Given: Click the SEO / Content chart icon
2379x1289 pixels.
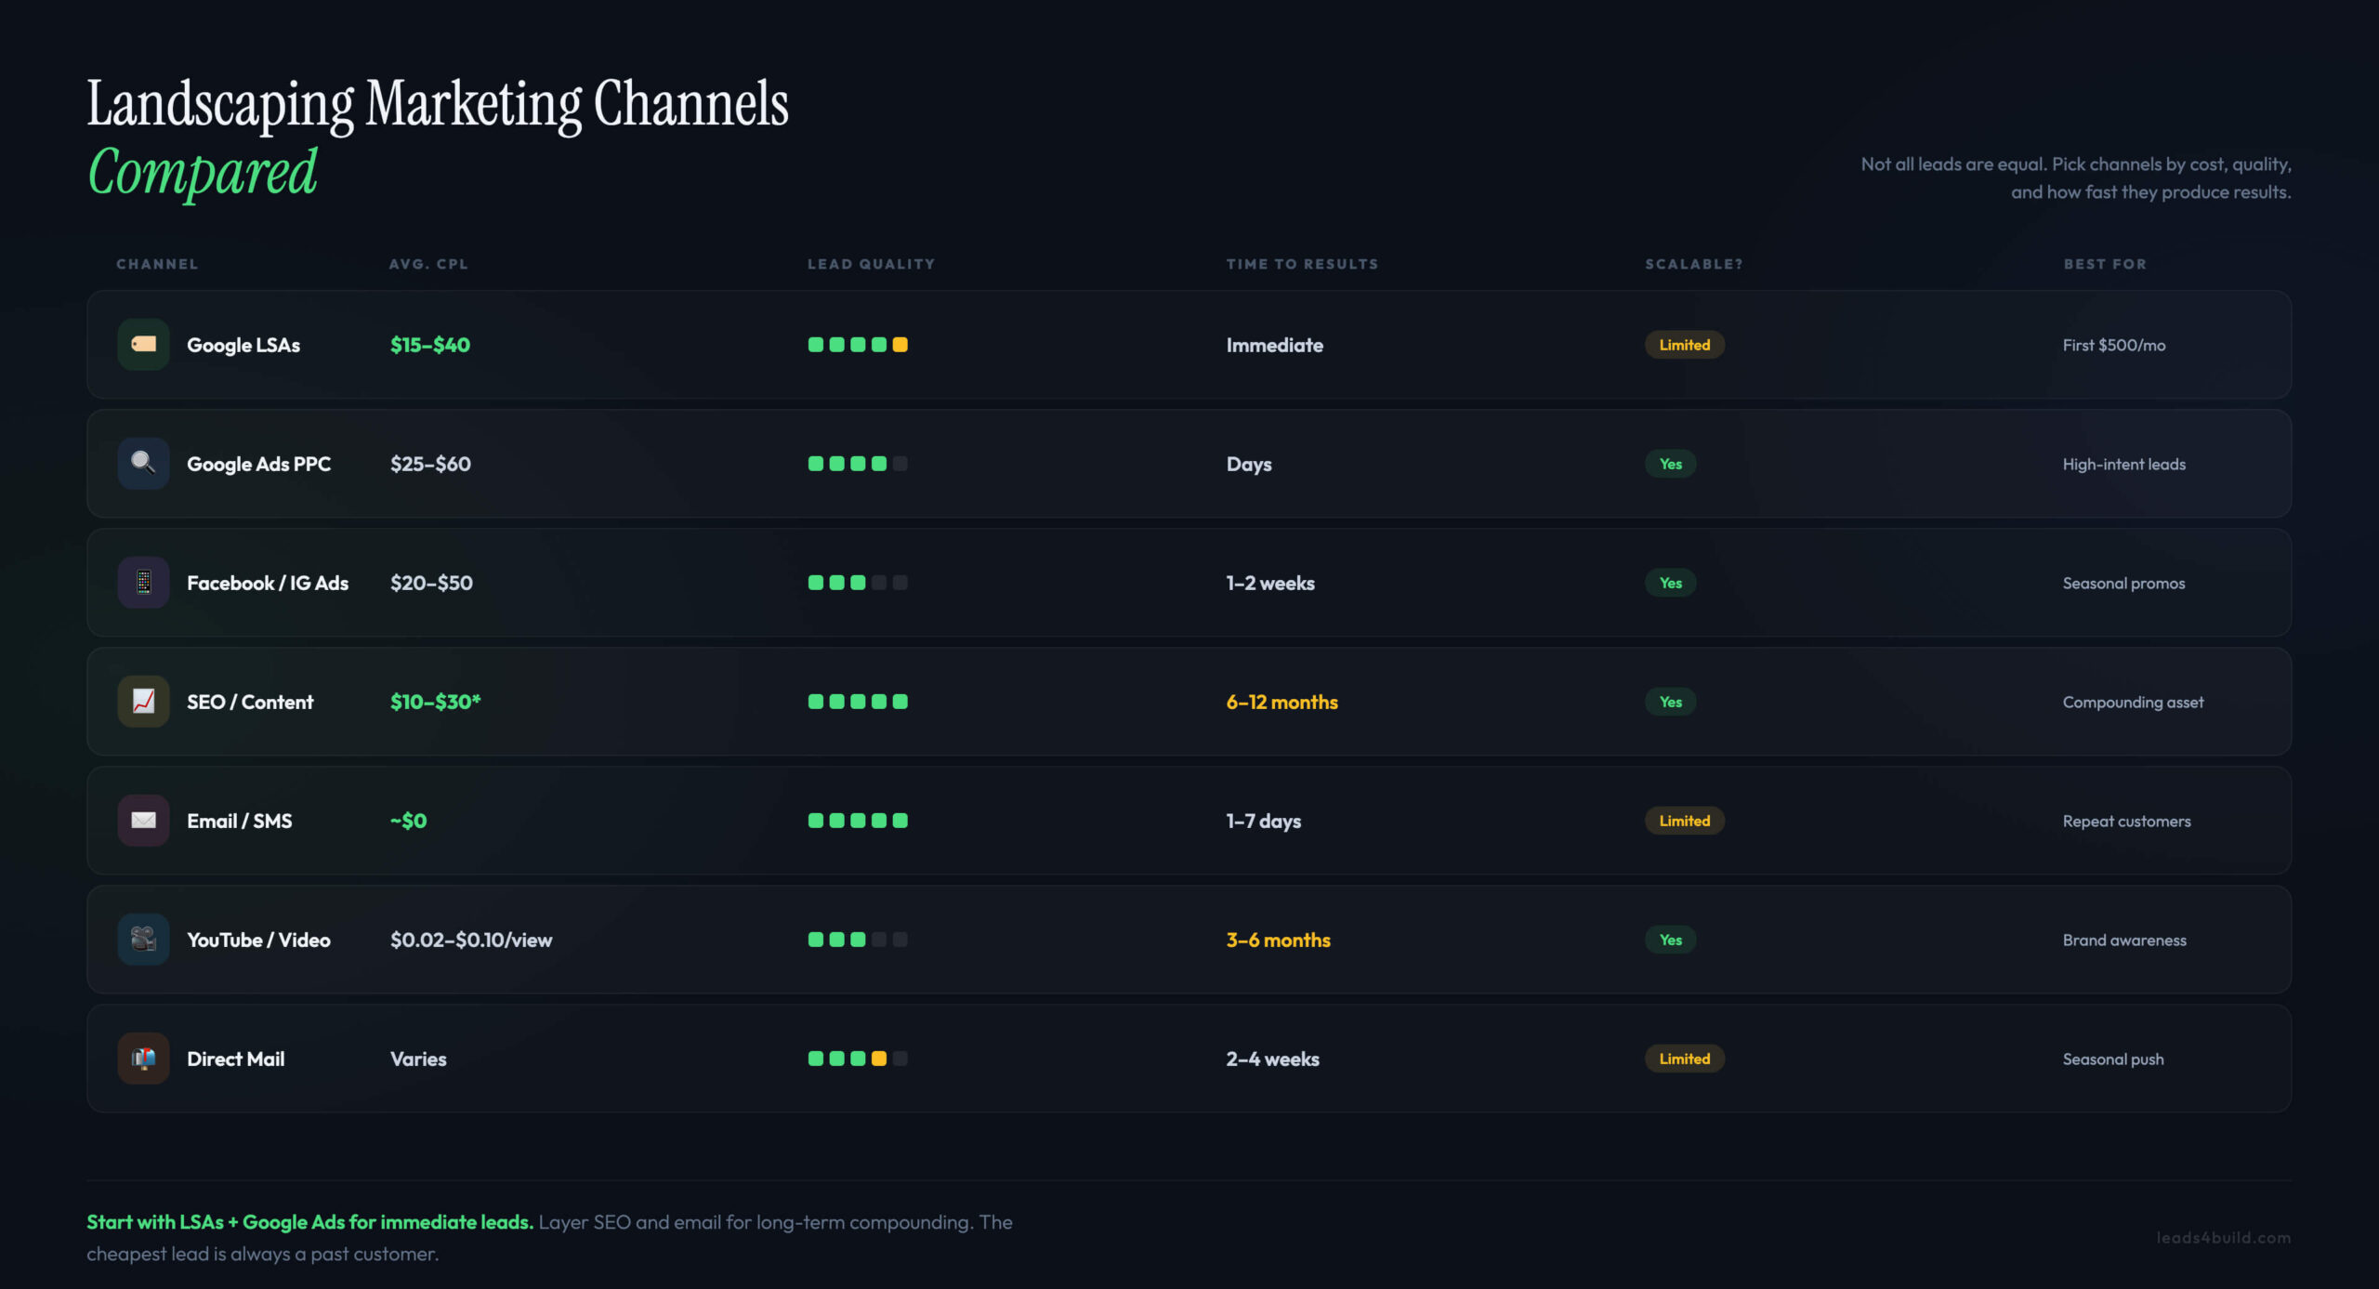Looking at the screenshot, I should [x=143, y=702].
